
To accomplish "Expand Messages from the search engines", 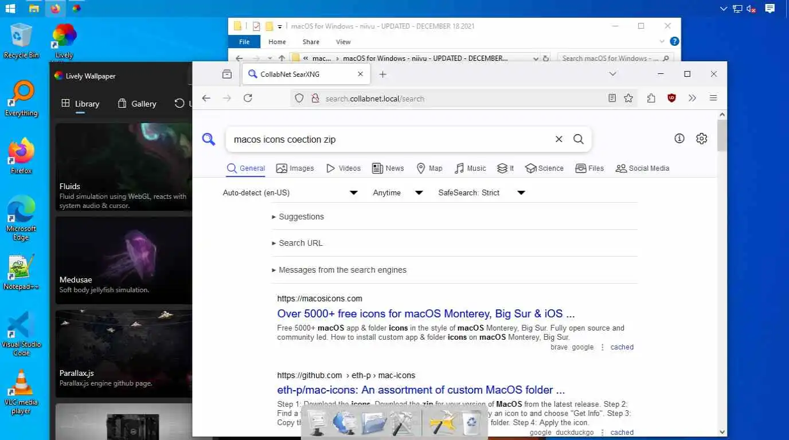I will [339, 270].
